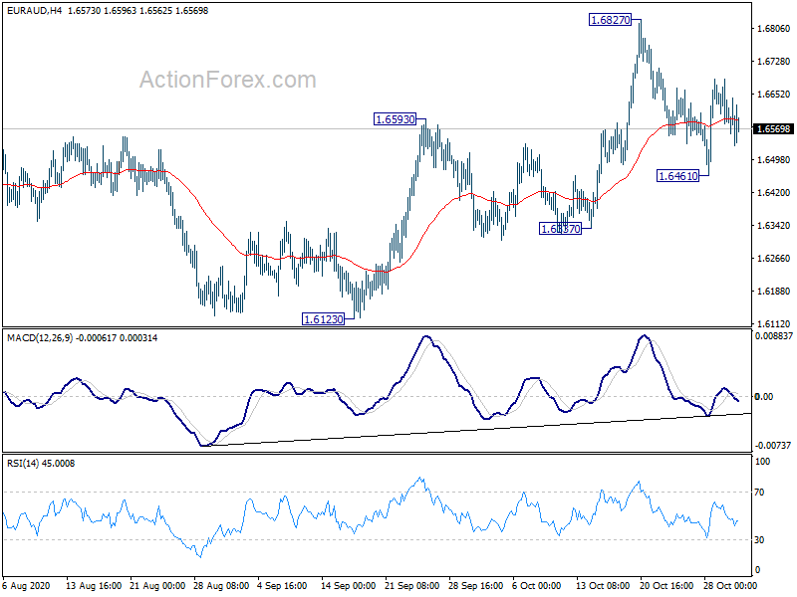The width and height of the screenshot is (797, 597).
Task: Click the 28 Aug 08:00 time label
Action: coord(221,586)
